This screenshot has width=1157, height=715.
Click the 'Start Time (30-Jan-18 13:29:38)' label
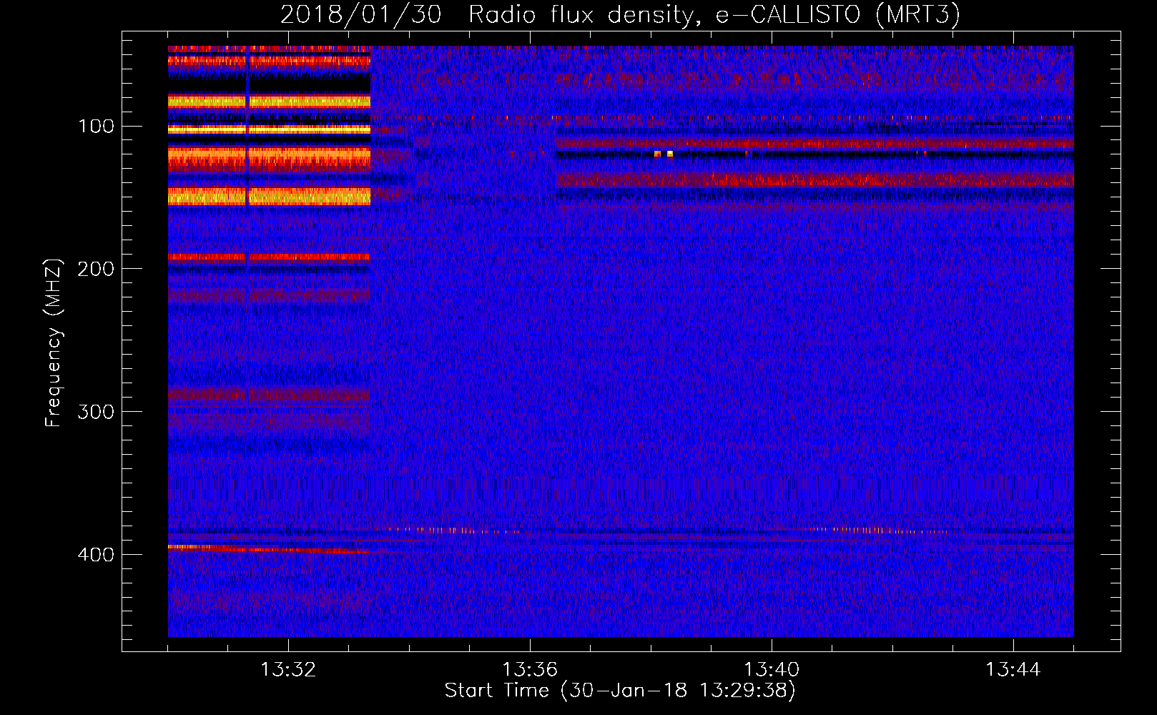[620, 691]
